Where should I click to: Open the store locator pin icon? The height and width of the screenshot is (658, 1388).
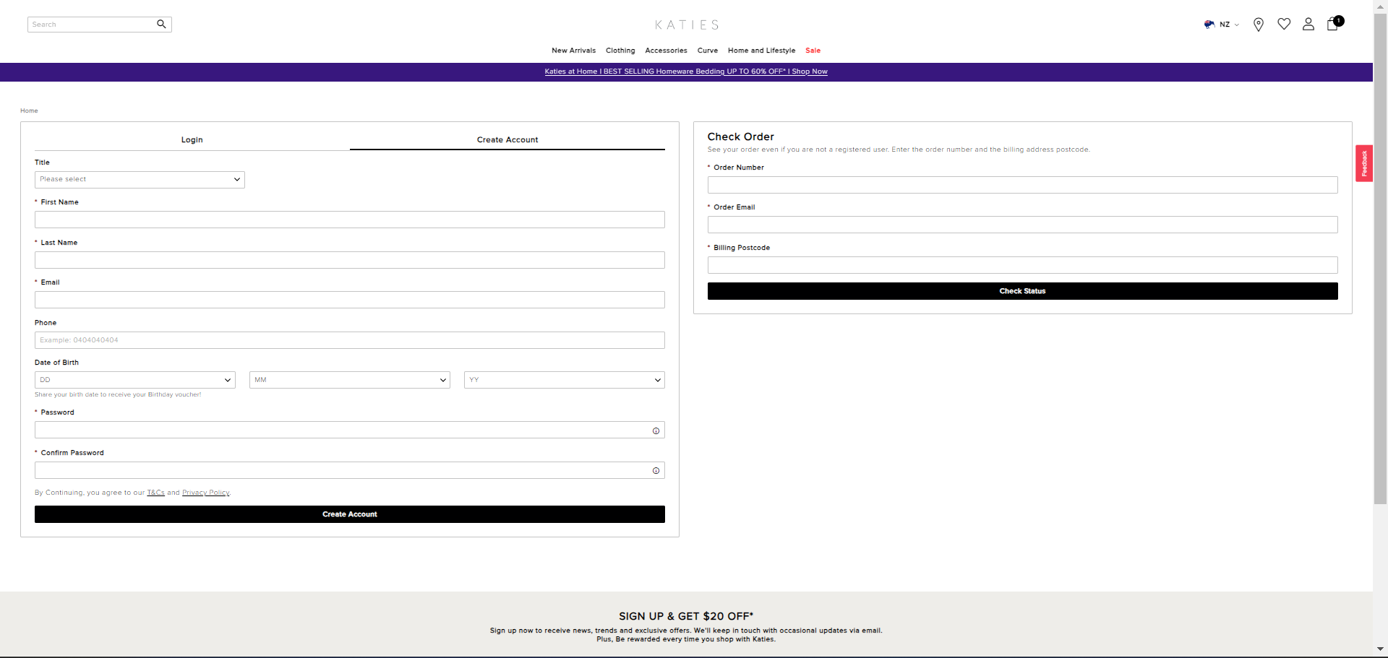point(1259,24)
